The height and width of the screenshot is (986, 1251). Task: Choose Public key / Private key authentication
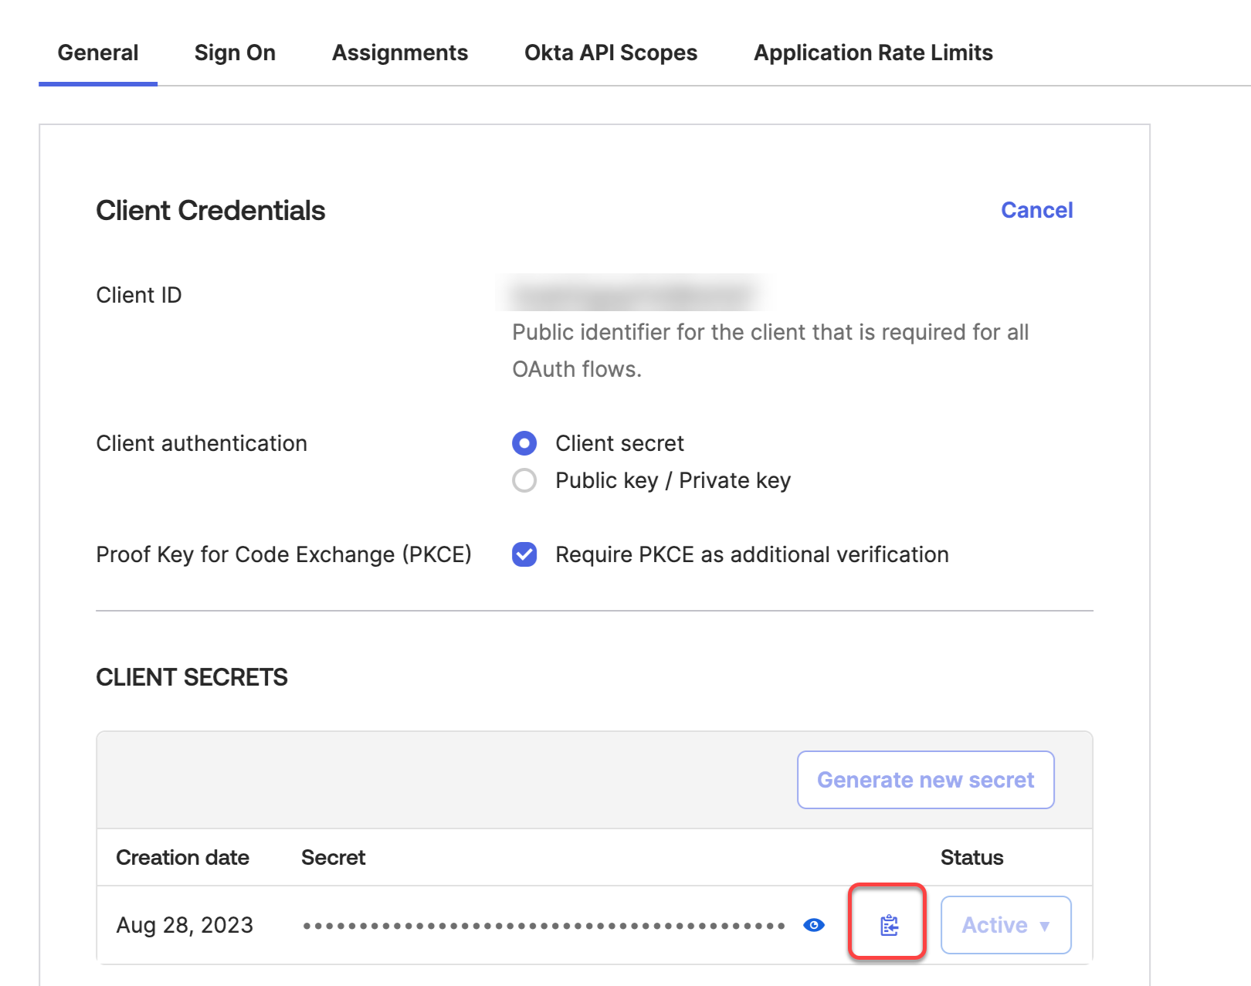pyautogui.click(x=524, y=480)
